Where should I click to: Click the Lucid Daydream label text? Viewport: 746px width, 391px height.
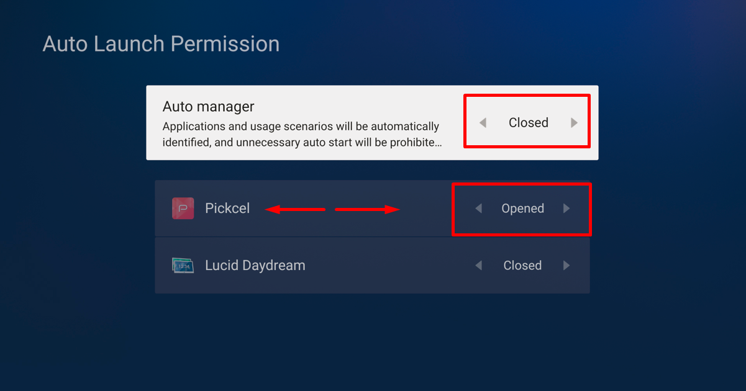[255, 265]
